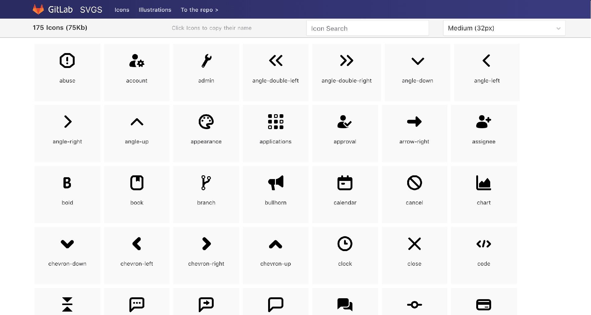This screenshot has height=315, width=591.
Task: Click the GitLab SVGS logo
Action: tap(67, 9)
